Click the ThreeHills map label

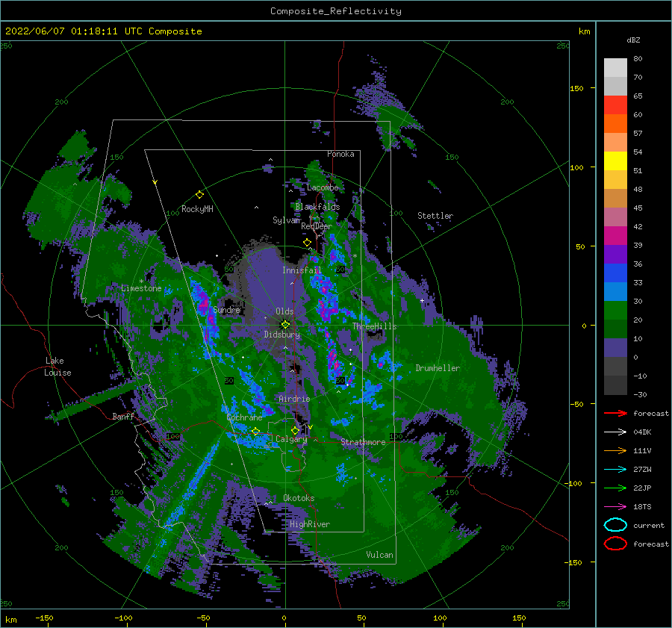tap(374, 326)
